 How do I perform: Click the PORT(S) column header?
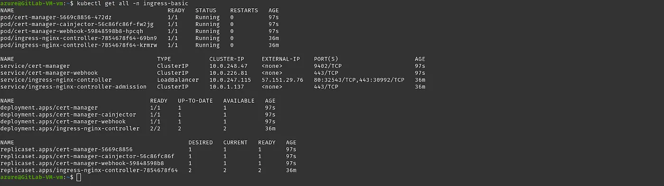(326, 59)
